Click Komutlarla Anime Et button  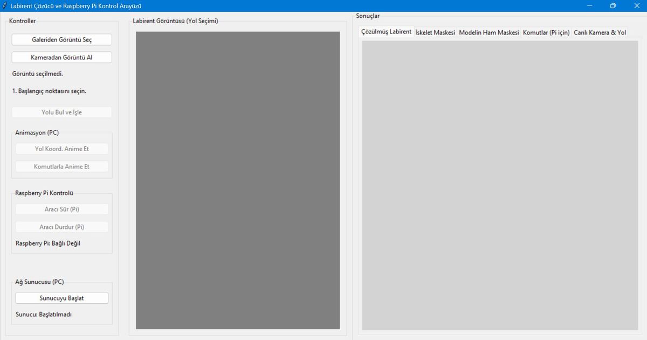pos(62,167)
